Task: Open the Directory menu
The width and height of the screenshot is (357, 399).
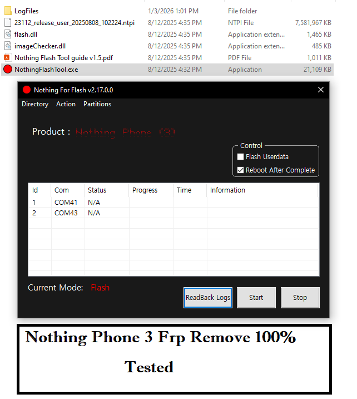Action: coord(35,104)
